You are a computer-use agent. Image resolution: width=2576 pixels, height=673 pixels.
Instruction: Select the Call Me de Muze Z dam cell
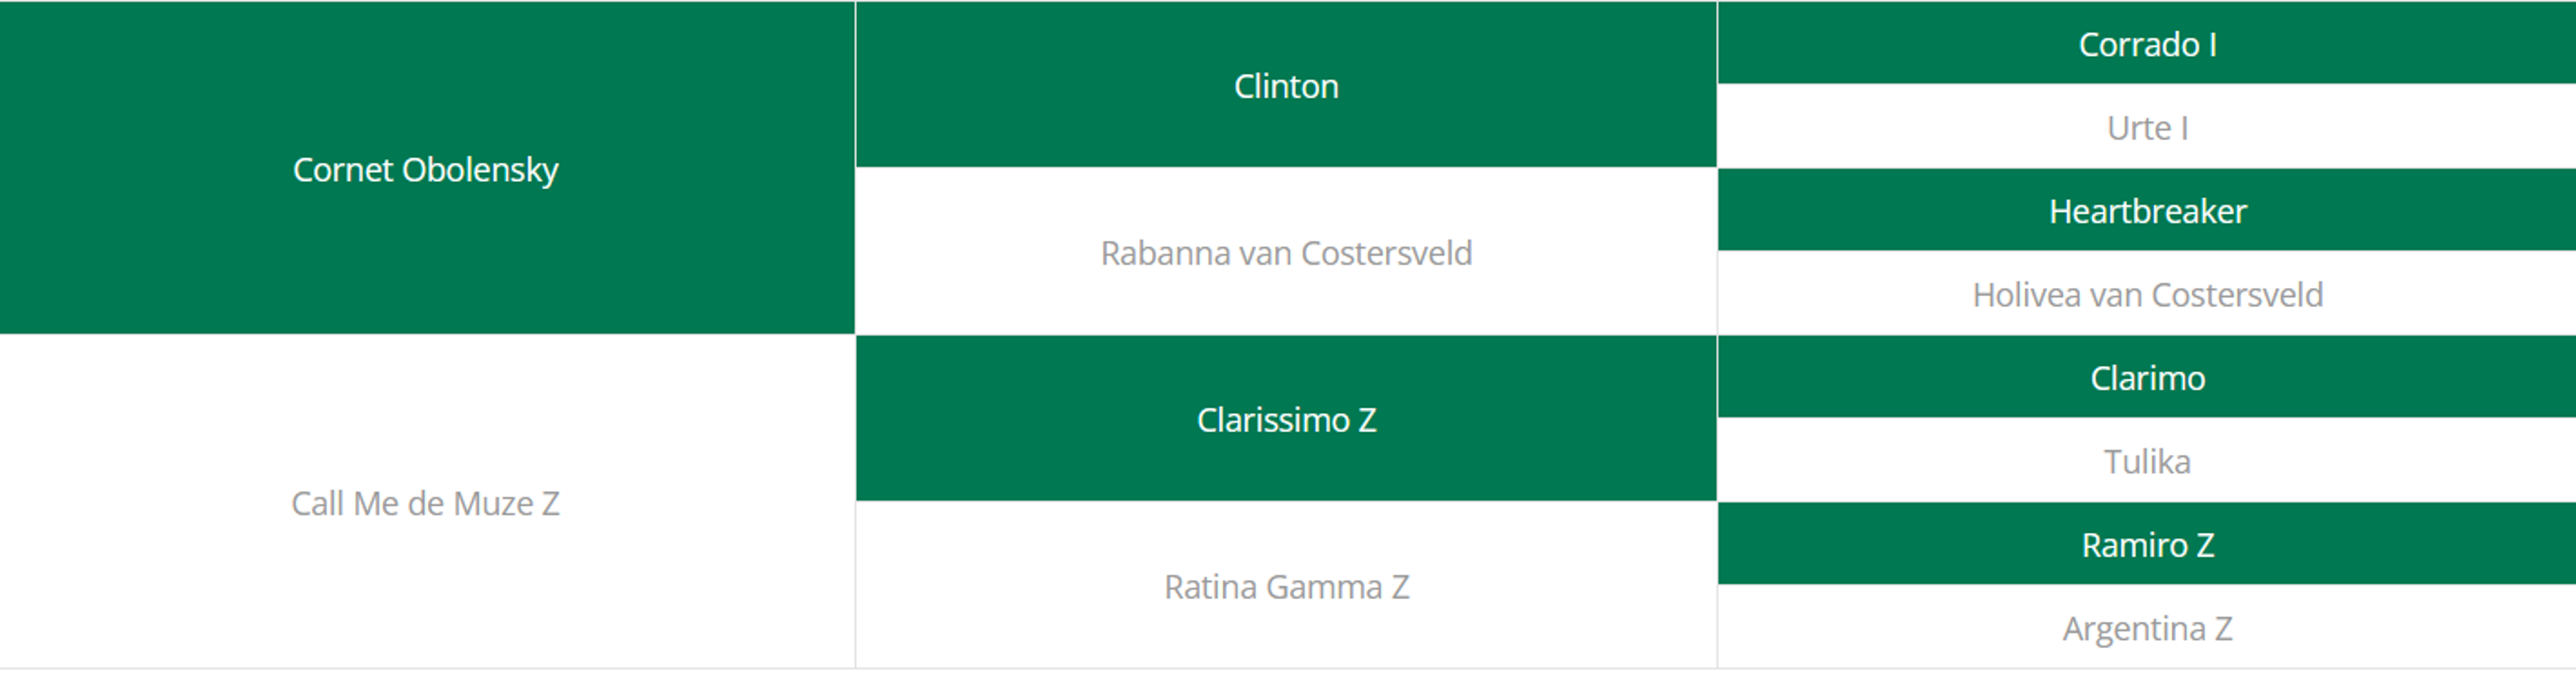pos(427,501)
